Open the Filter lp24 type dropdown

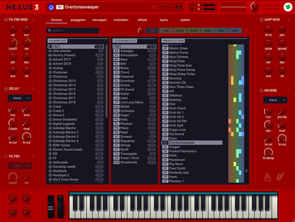(x=20, y=166)
